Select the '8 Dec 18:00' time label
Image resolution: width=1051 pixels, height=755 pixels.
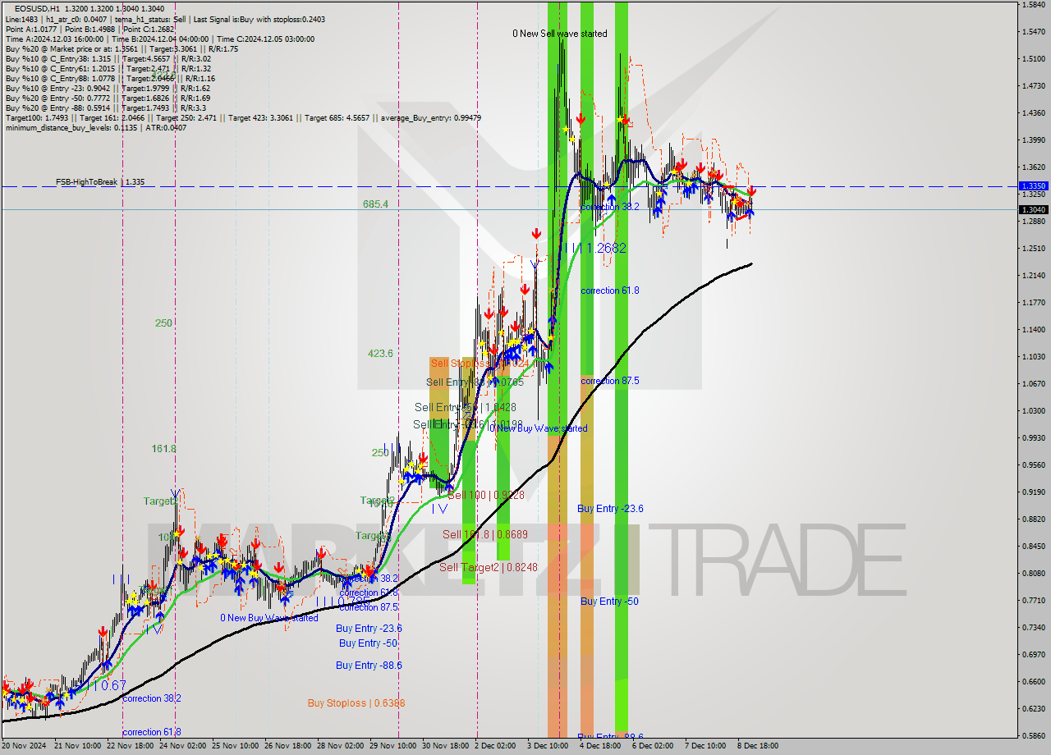(x=758, y=747)
